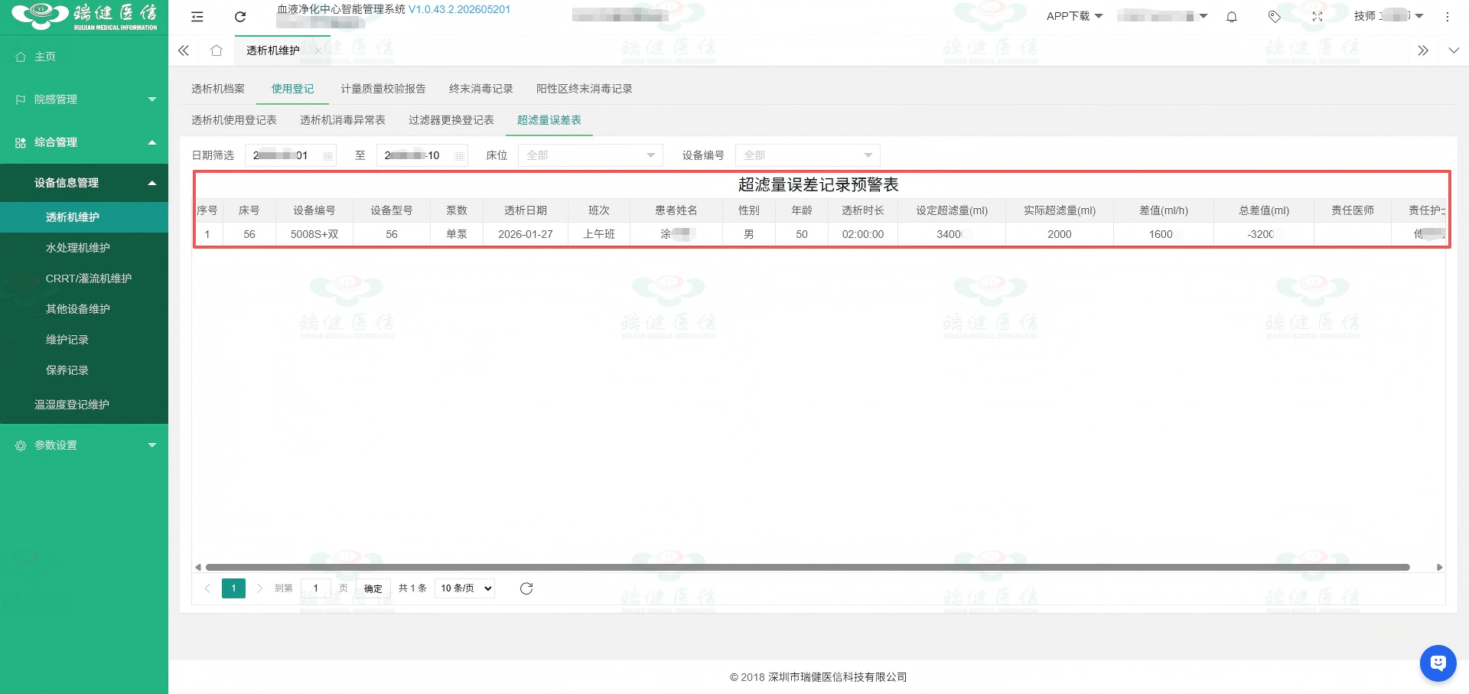Change the 10 条/页 page size selector
The height and width of the screenshot is (694, 1469).
465,588
